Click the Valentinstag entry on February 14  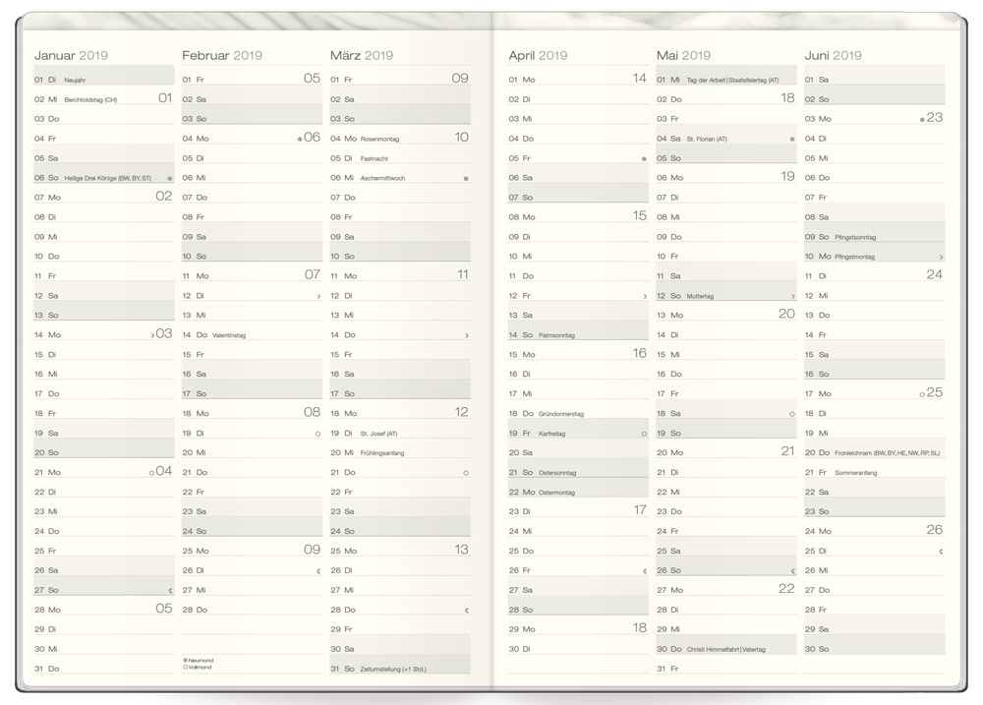click(228, 335)
